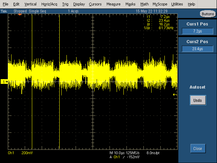The image size is (217, 163).
Task: Open the Help menu
Action: pos(191,4)
